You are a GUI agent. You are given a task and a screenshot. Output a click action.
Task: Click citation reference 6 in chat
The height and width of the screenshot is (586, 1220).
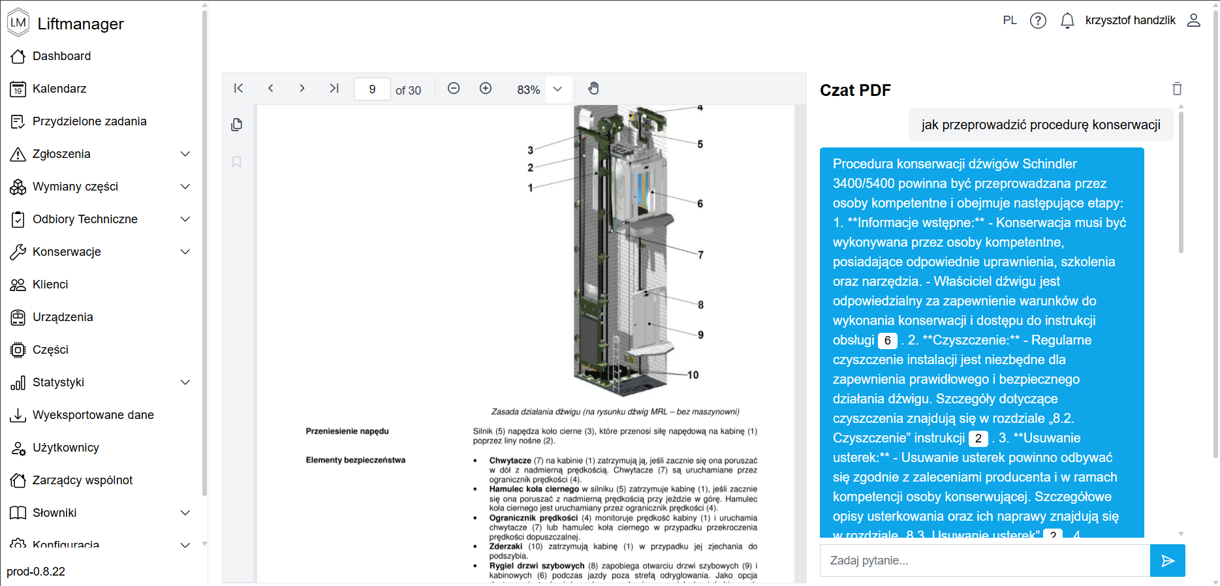point(887,341)
